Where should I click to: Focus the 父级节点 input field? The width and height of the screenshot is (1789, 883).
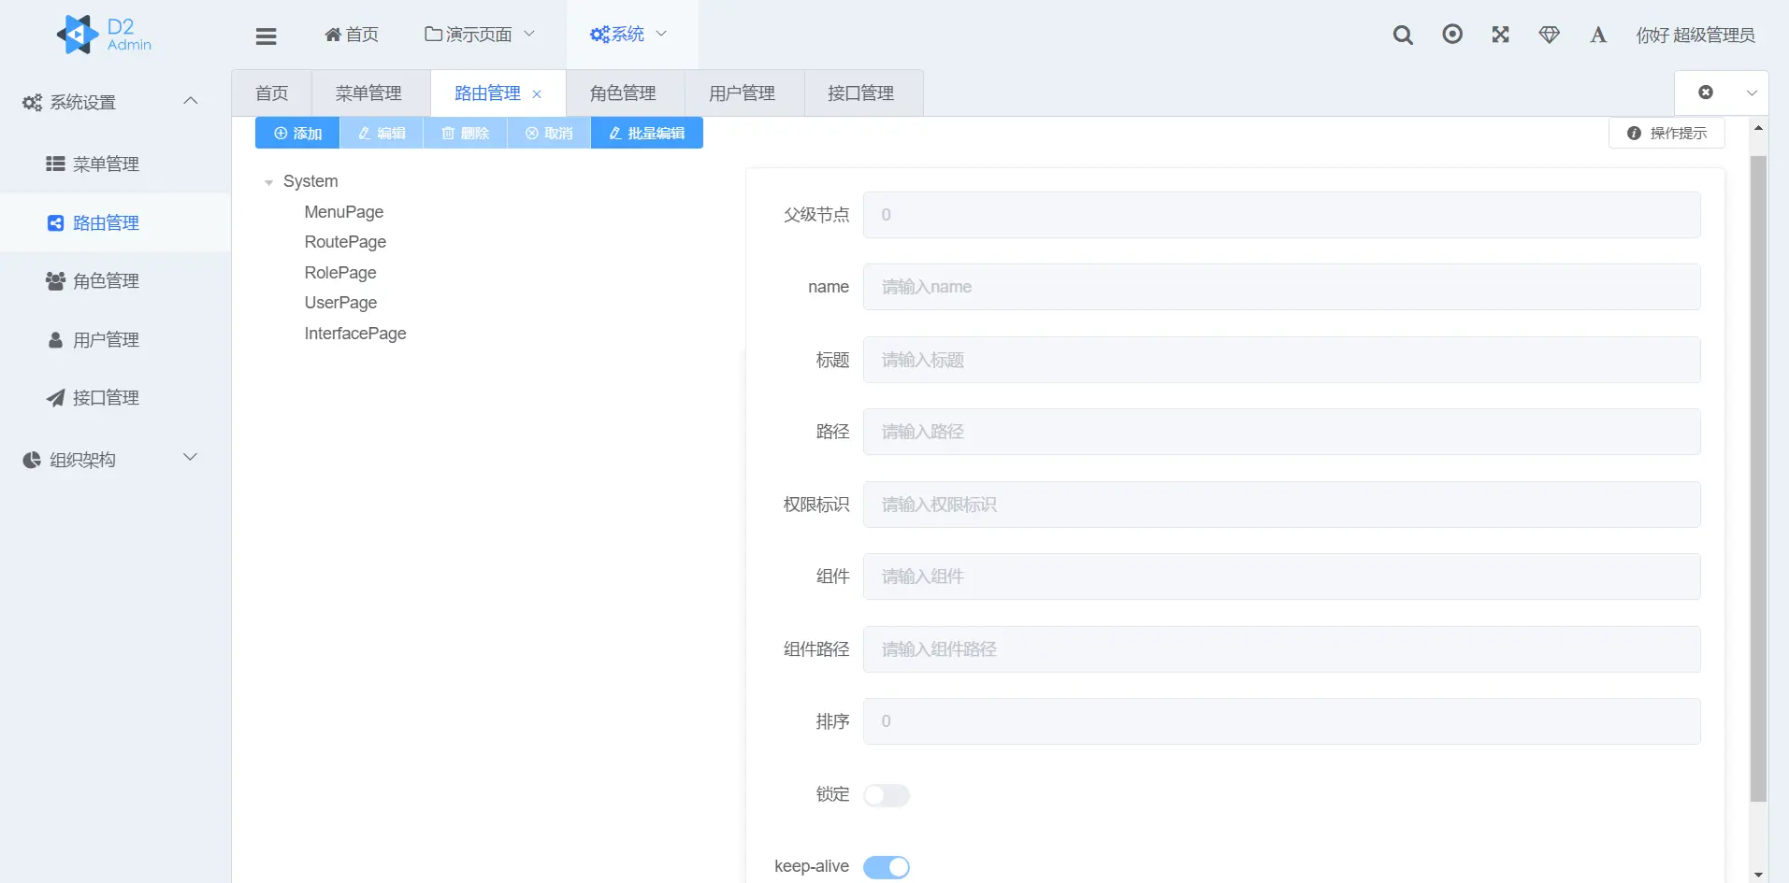tap(1281, 215)
